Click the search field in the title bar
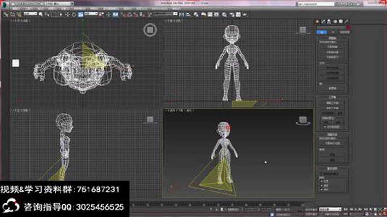Screen dimensions: 387x217 click(x=316, y=4)
